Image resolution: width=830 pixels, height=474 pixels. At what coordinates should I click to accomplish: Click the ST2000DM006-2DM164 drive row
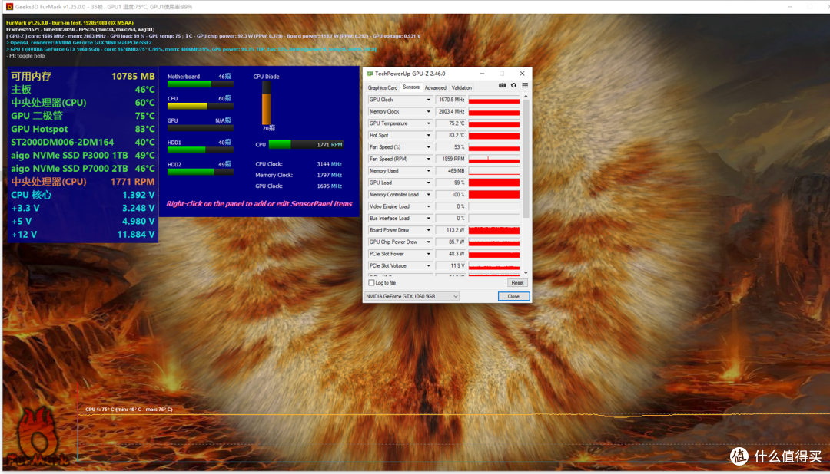coord(82,142)
